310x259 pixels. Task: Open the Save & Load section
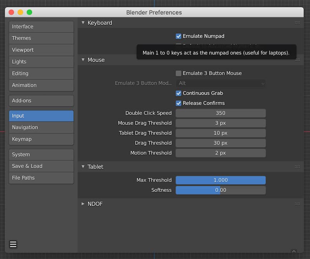[41, 166]
